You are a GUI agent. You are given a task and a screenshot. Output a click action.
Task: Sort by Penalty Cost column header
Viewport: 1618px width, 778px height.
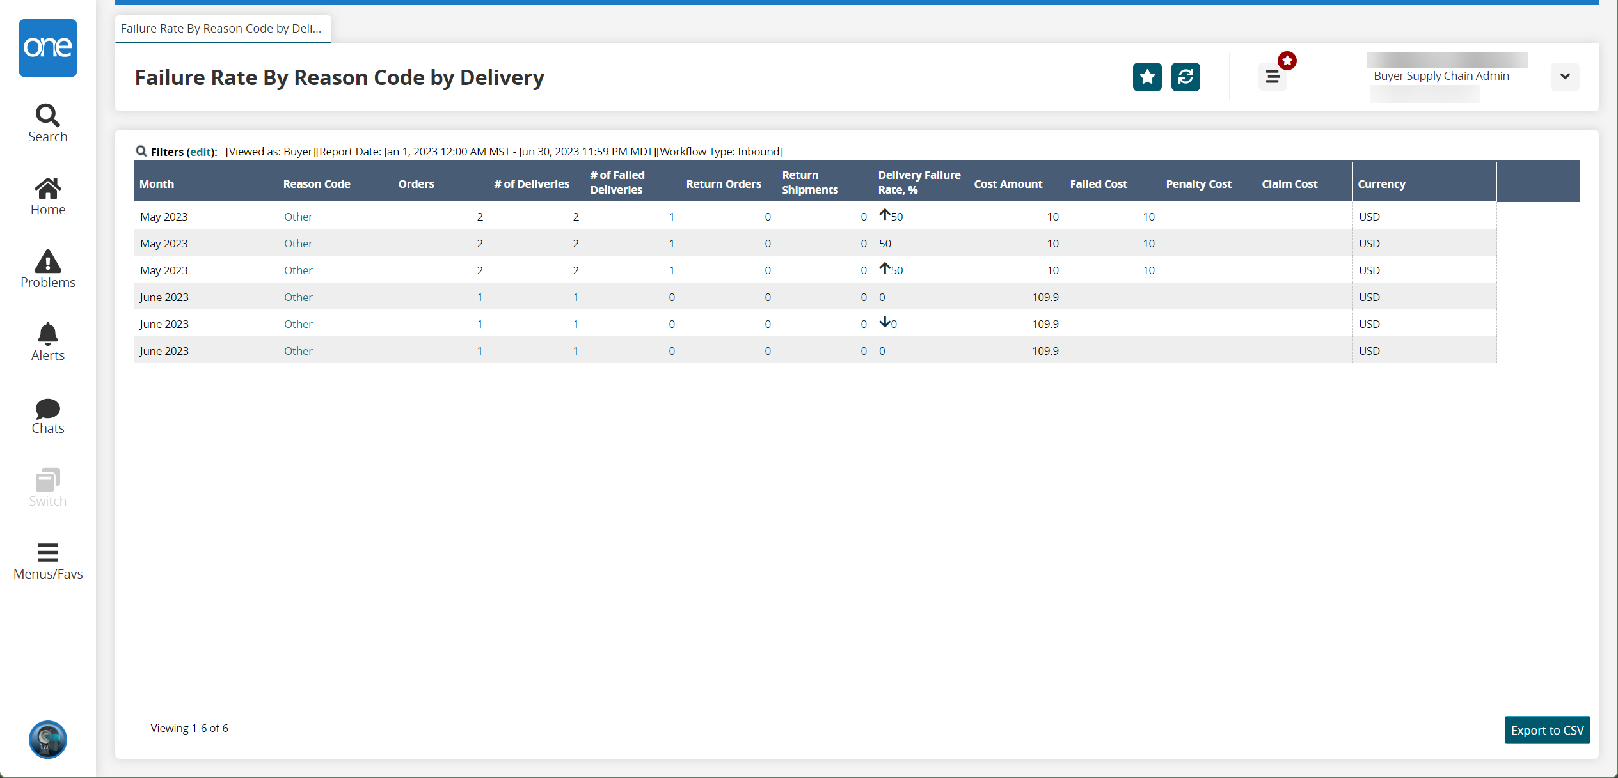(x=1209, y=182)
